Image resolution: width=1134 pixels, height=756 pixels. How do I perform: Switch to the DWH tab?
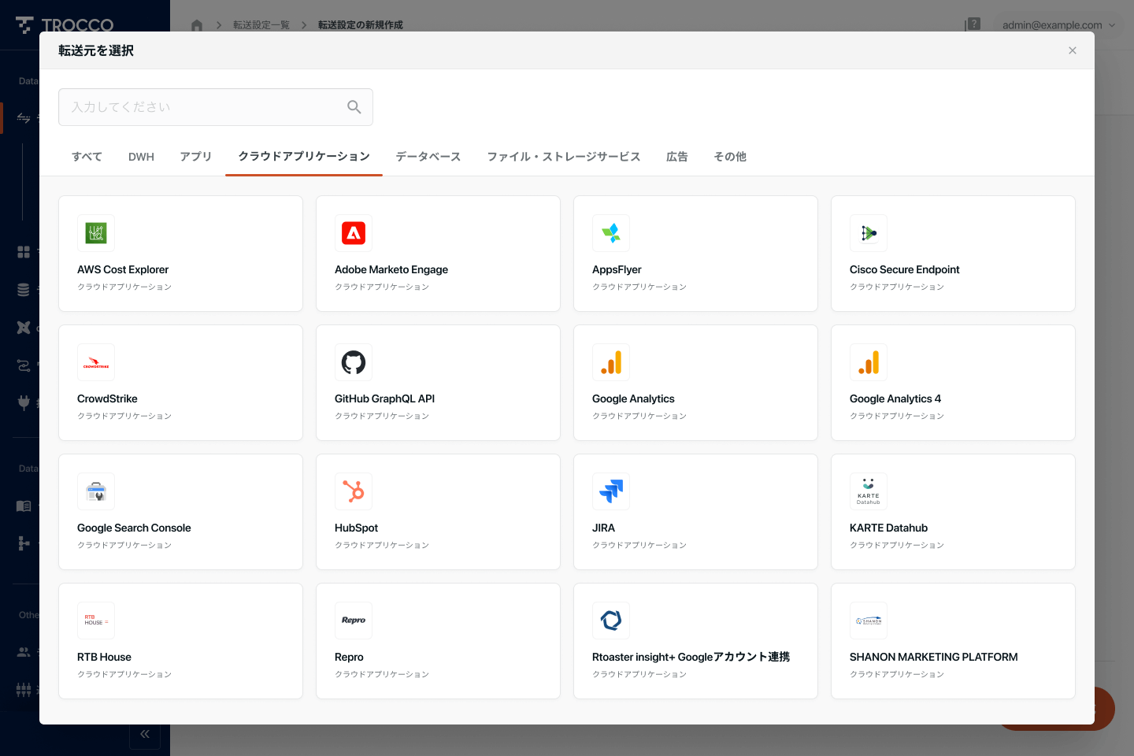141,157
